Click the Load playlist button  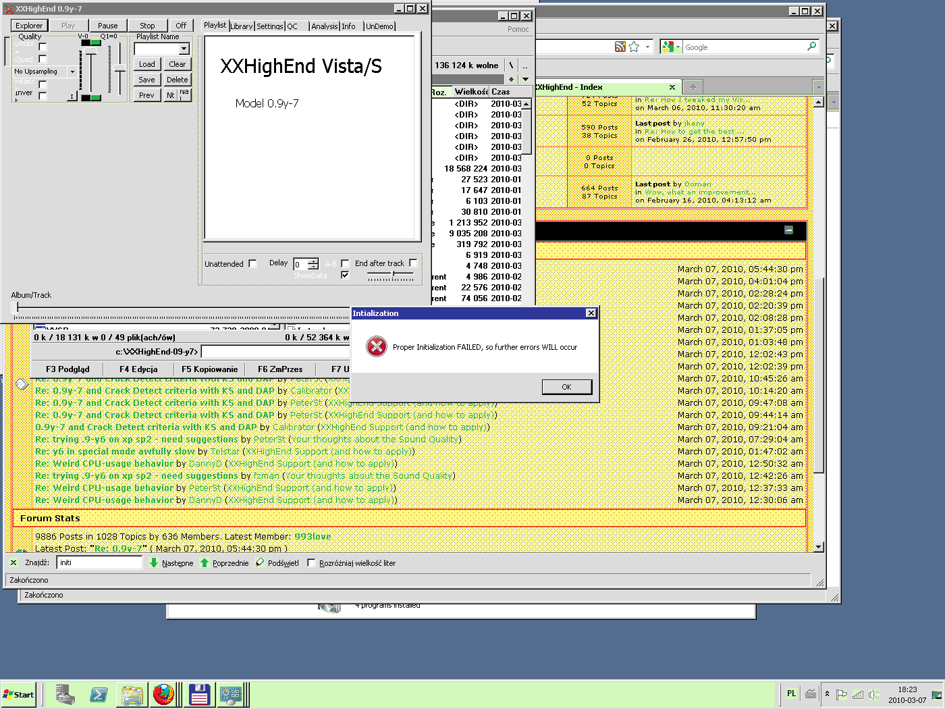[147, 64]
